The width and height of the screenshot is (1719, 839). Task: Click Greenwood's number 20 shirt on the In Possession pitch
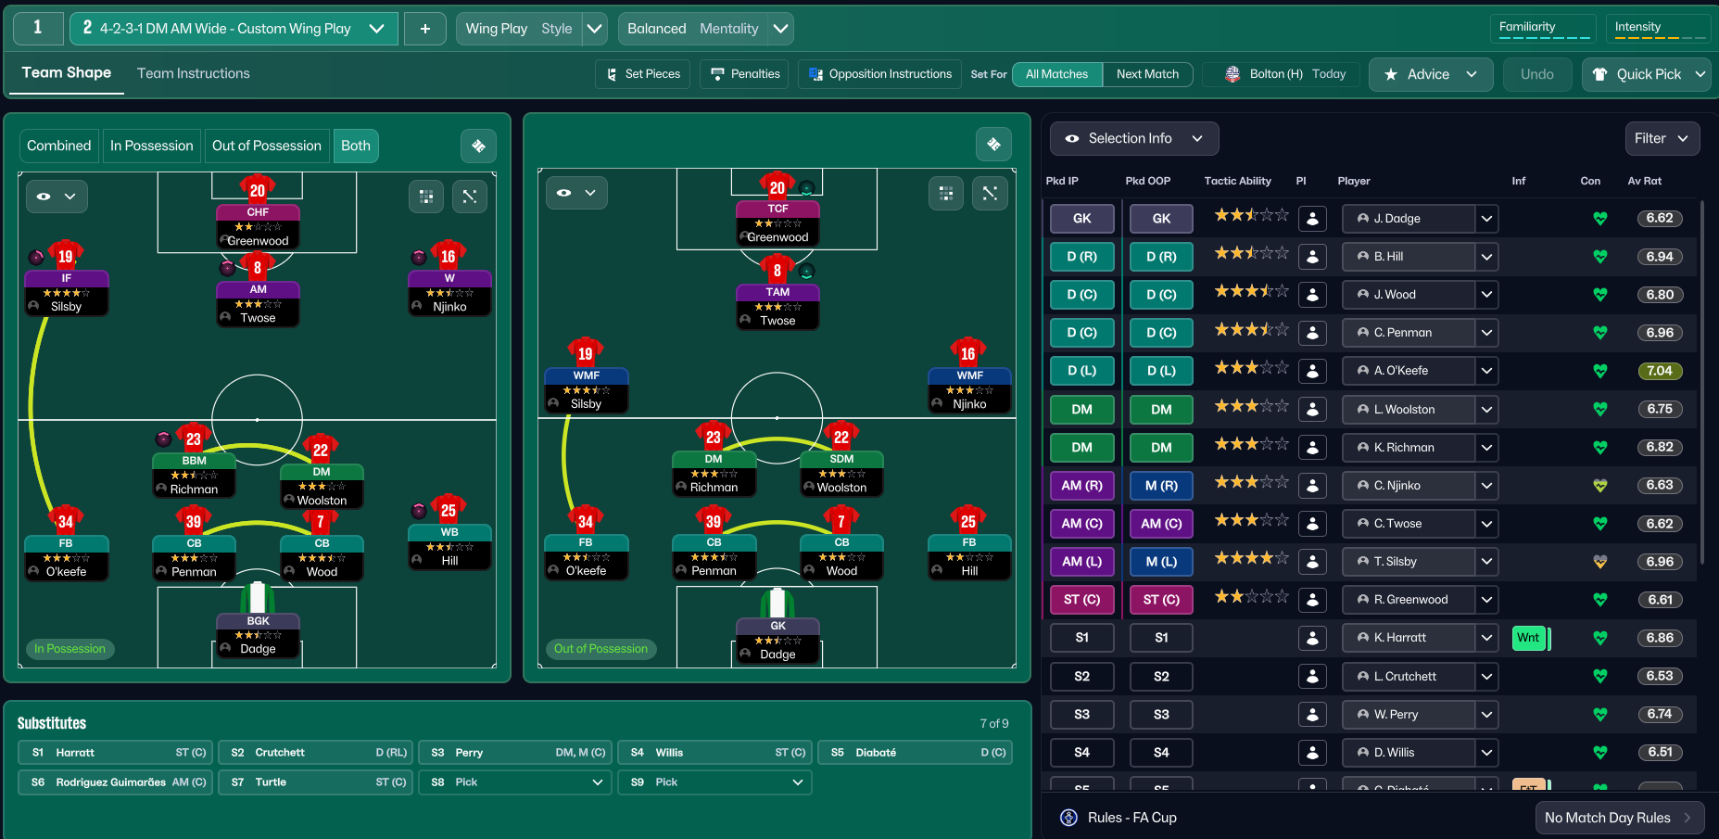tap(258, 189)
